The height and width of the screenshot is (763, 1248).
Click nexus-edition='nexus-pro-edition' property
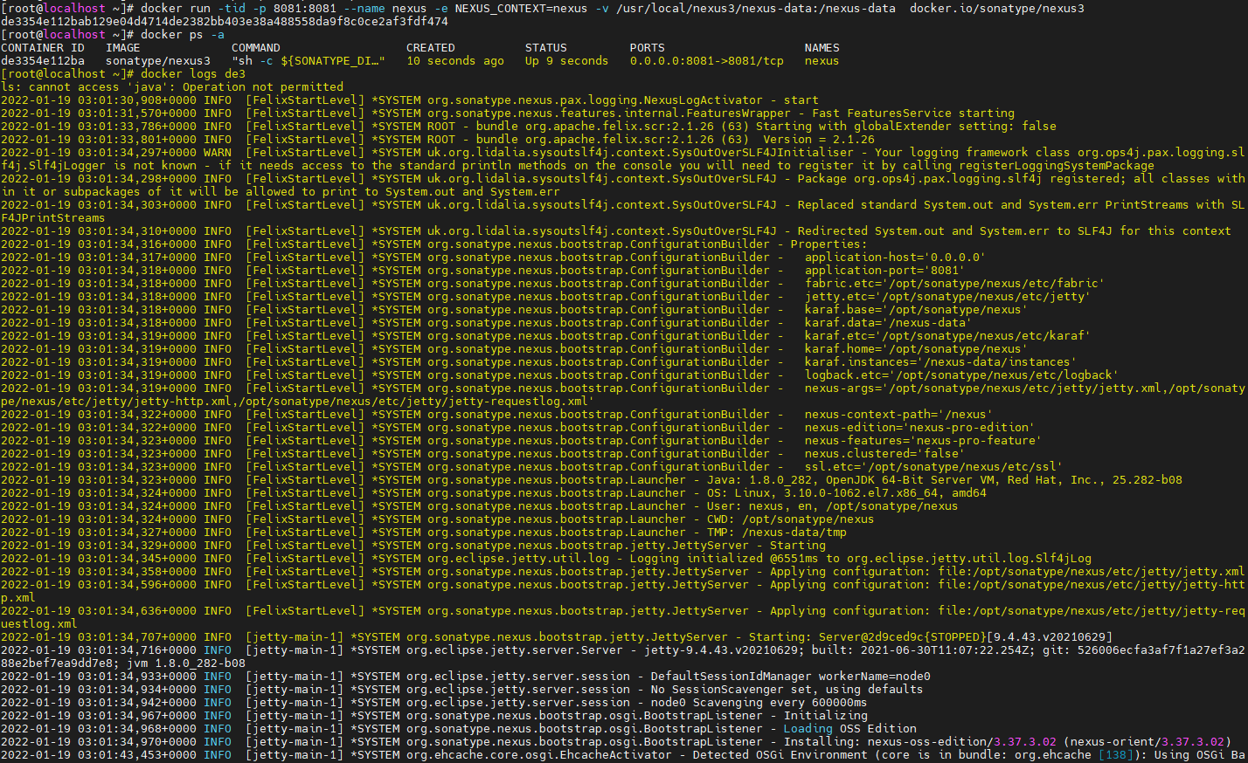coord(920,427)
